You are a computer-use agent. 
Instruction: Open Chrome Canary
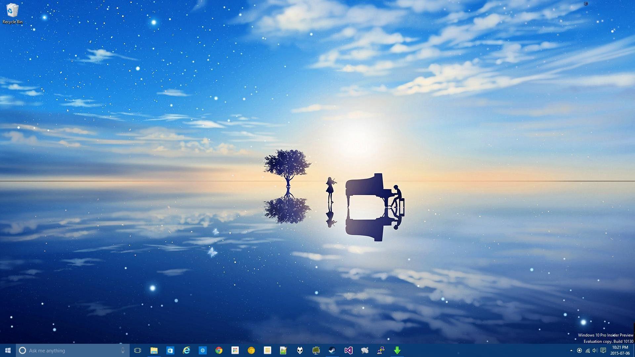[x=251, y=350]
